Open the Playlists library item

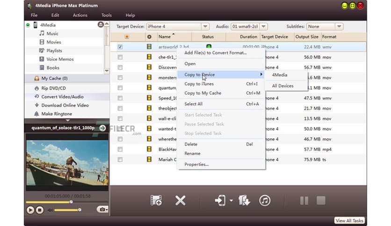tap(54, 50)
